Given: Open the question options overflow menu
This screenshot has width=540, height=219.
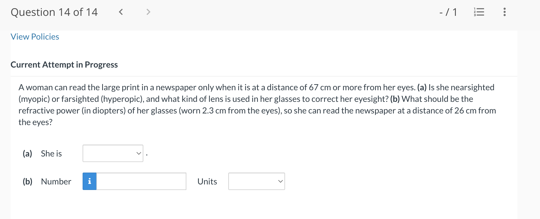Looking at the screenshot, I should [x=504, y=12].
